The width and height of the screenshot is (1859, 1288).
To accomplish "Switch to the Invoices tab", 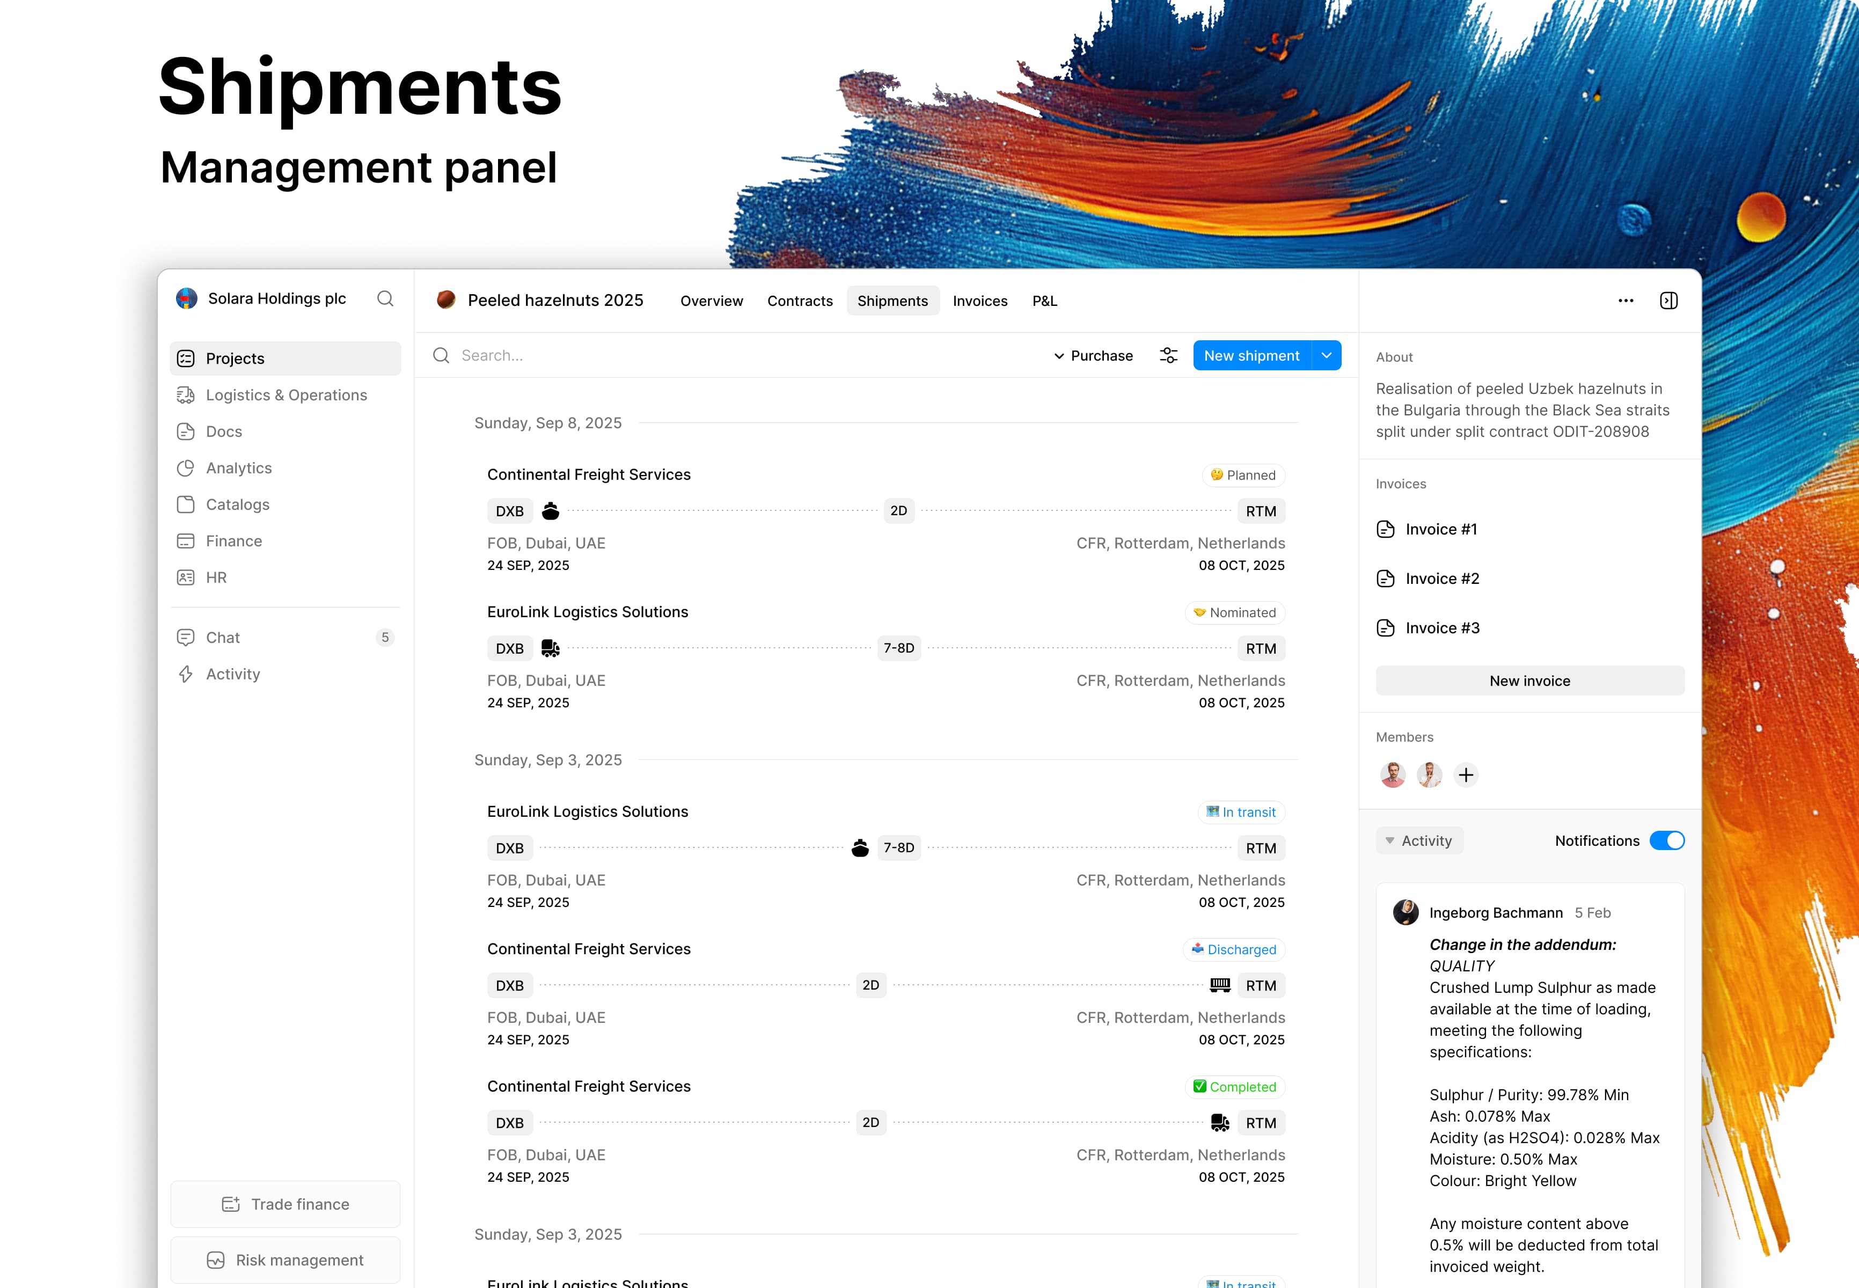I will 979,301.
